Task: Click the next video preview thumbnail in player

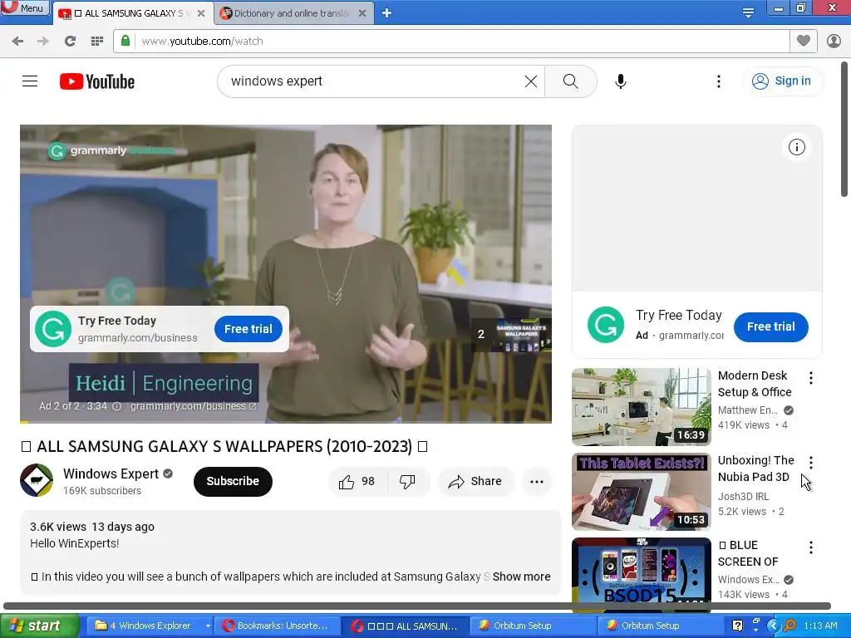Action: click(511, 335)
